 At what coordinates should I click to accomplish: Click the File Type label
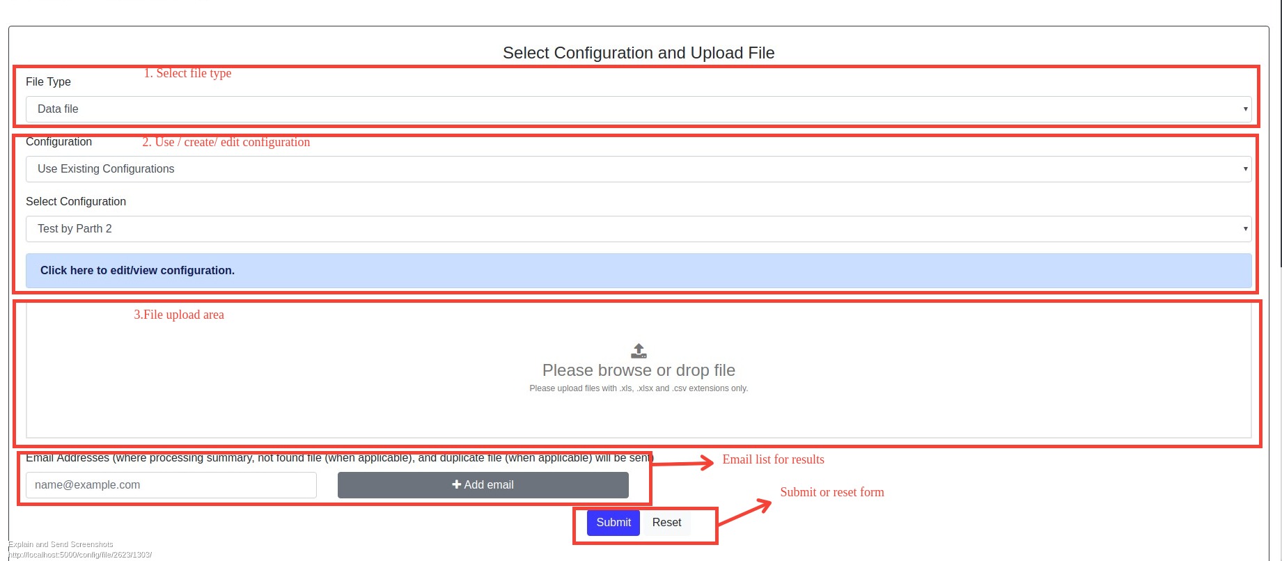click(x=48, y=82)
